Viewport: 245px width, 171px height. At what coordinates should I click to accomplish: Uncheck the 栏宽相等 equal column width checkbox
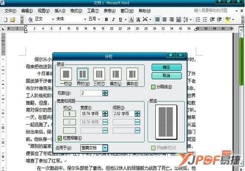[x=60, y=138]
